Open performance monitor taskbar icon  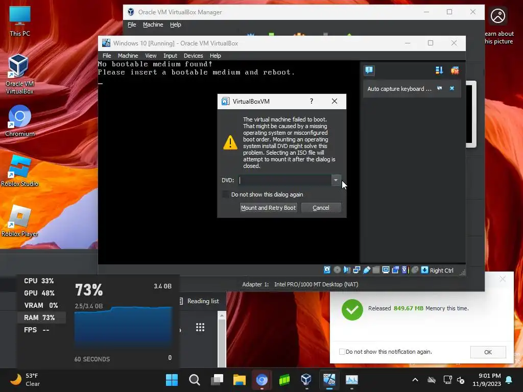tap(352, 380)
